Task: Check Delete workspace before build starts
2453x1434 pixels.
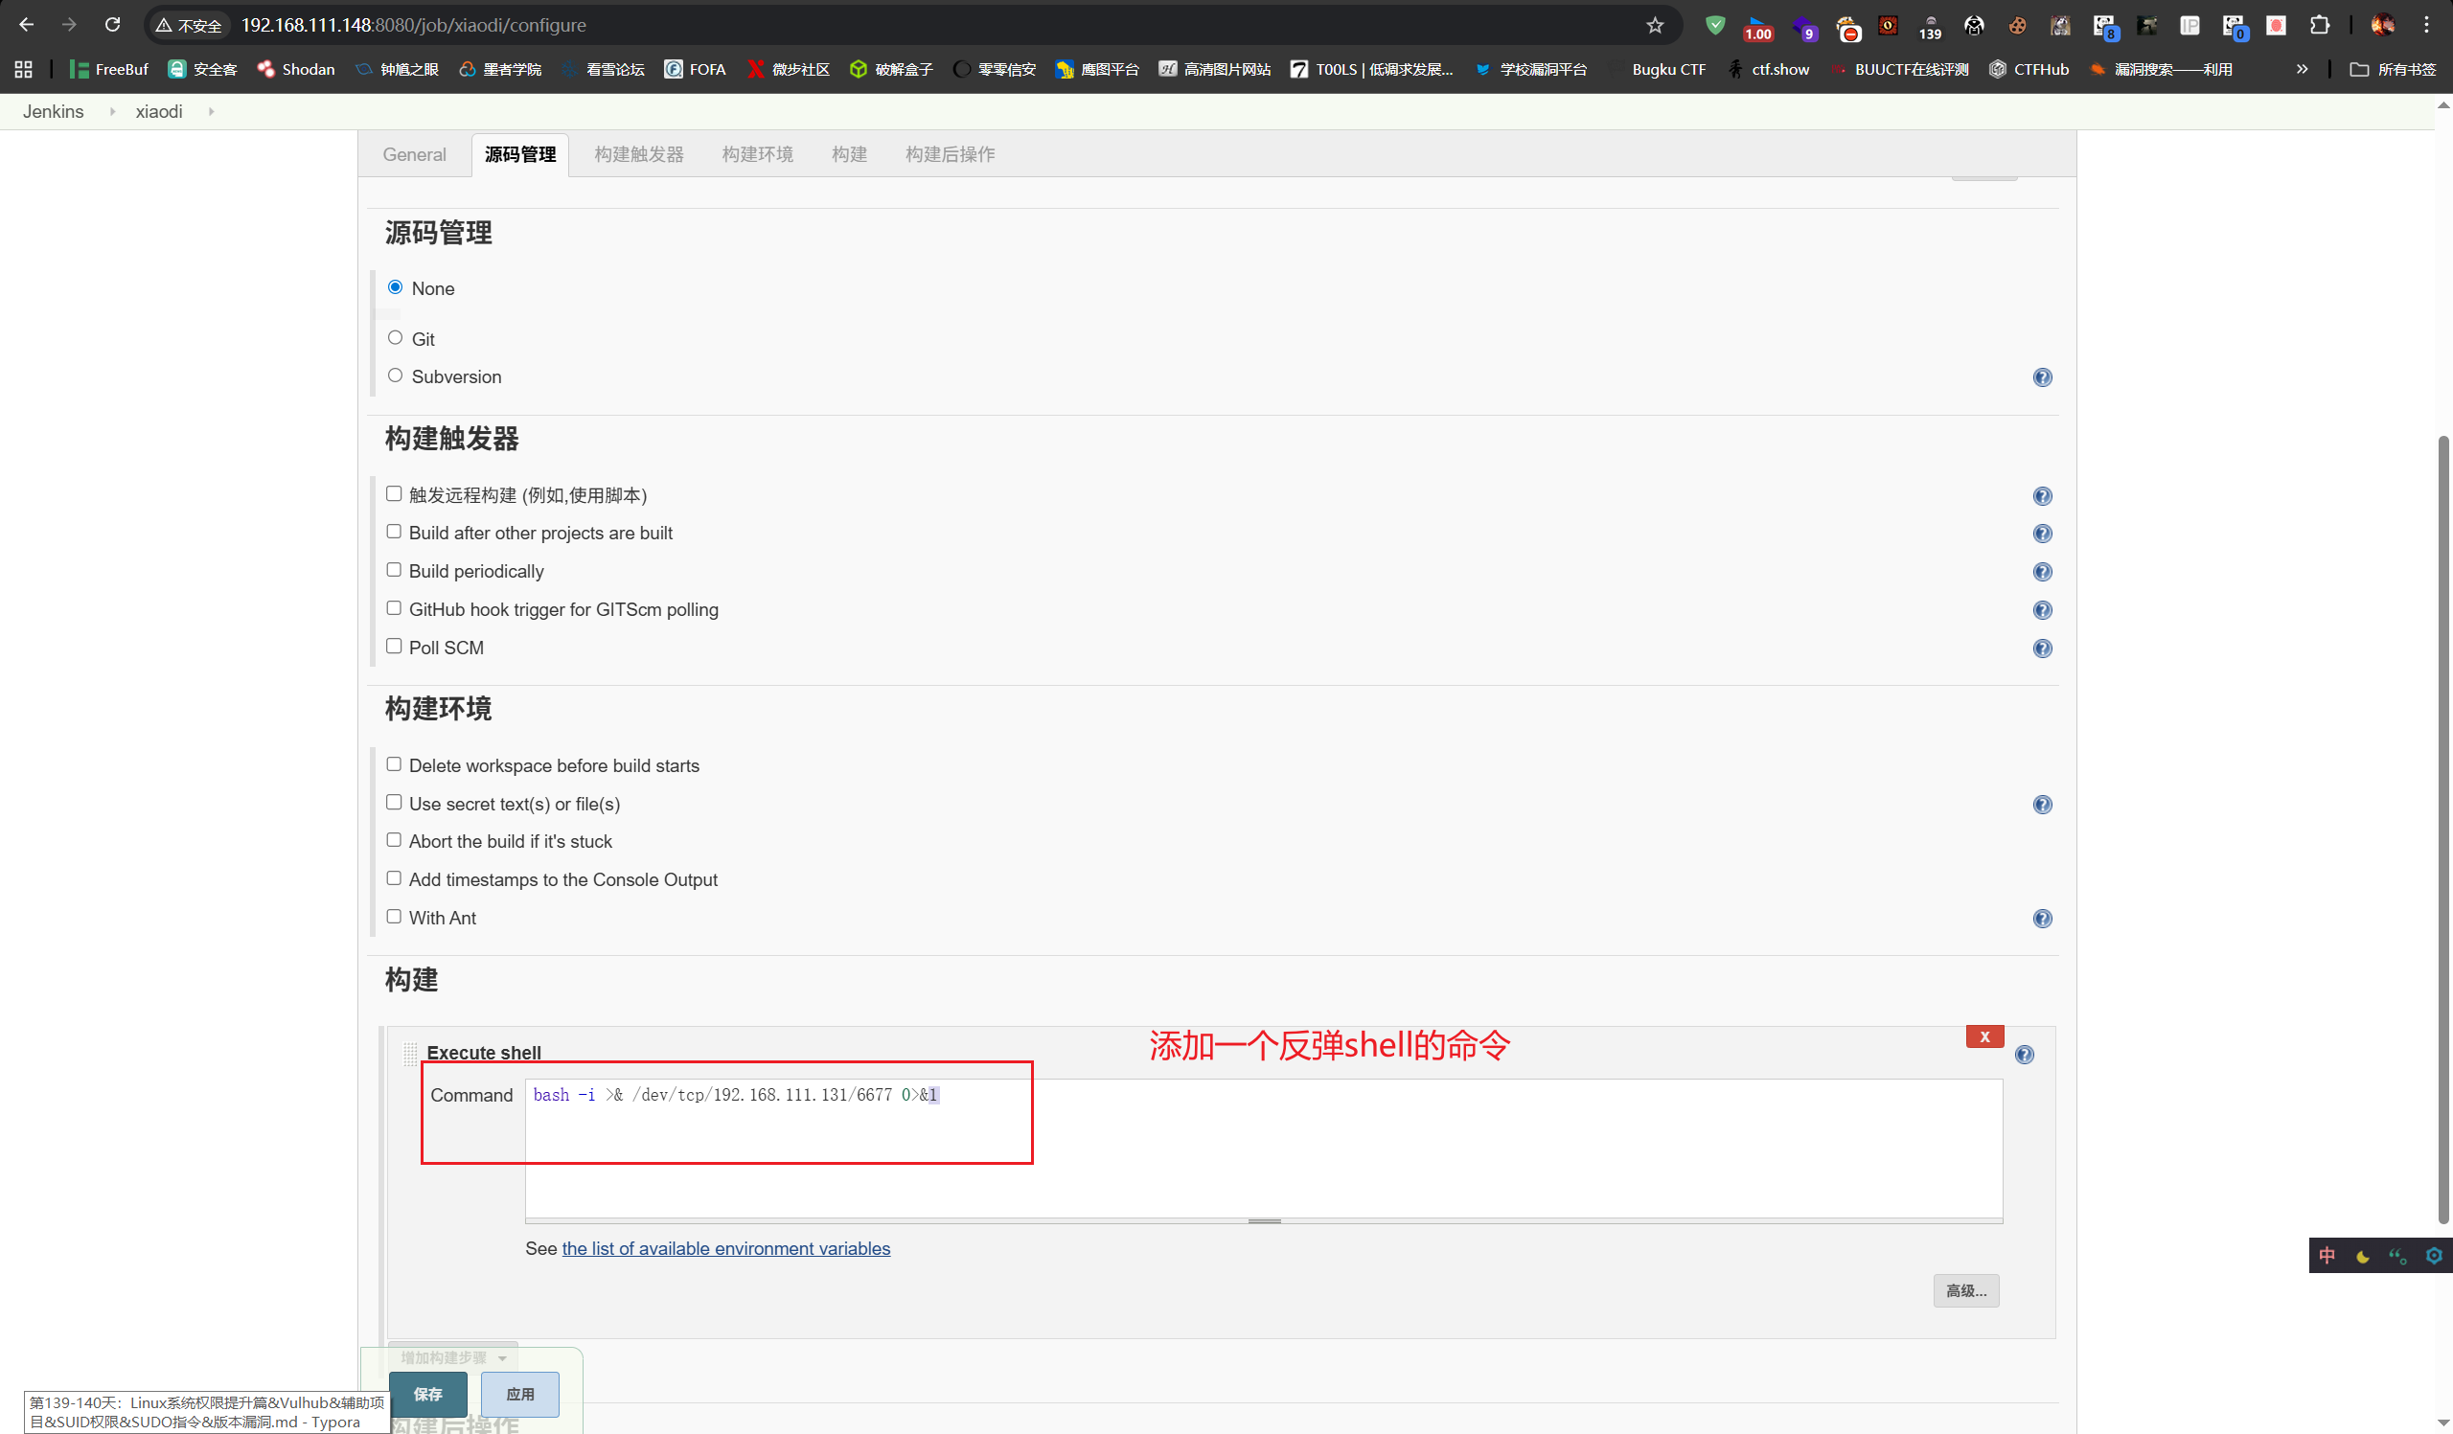Action: click(394, 764)
